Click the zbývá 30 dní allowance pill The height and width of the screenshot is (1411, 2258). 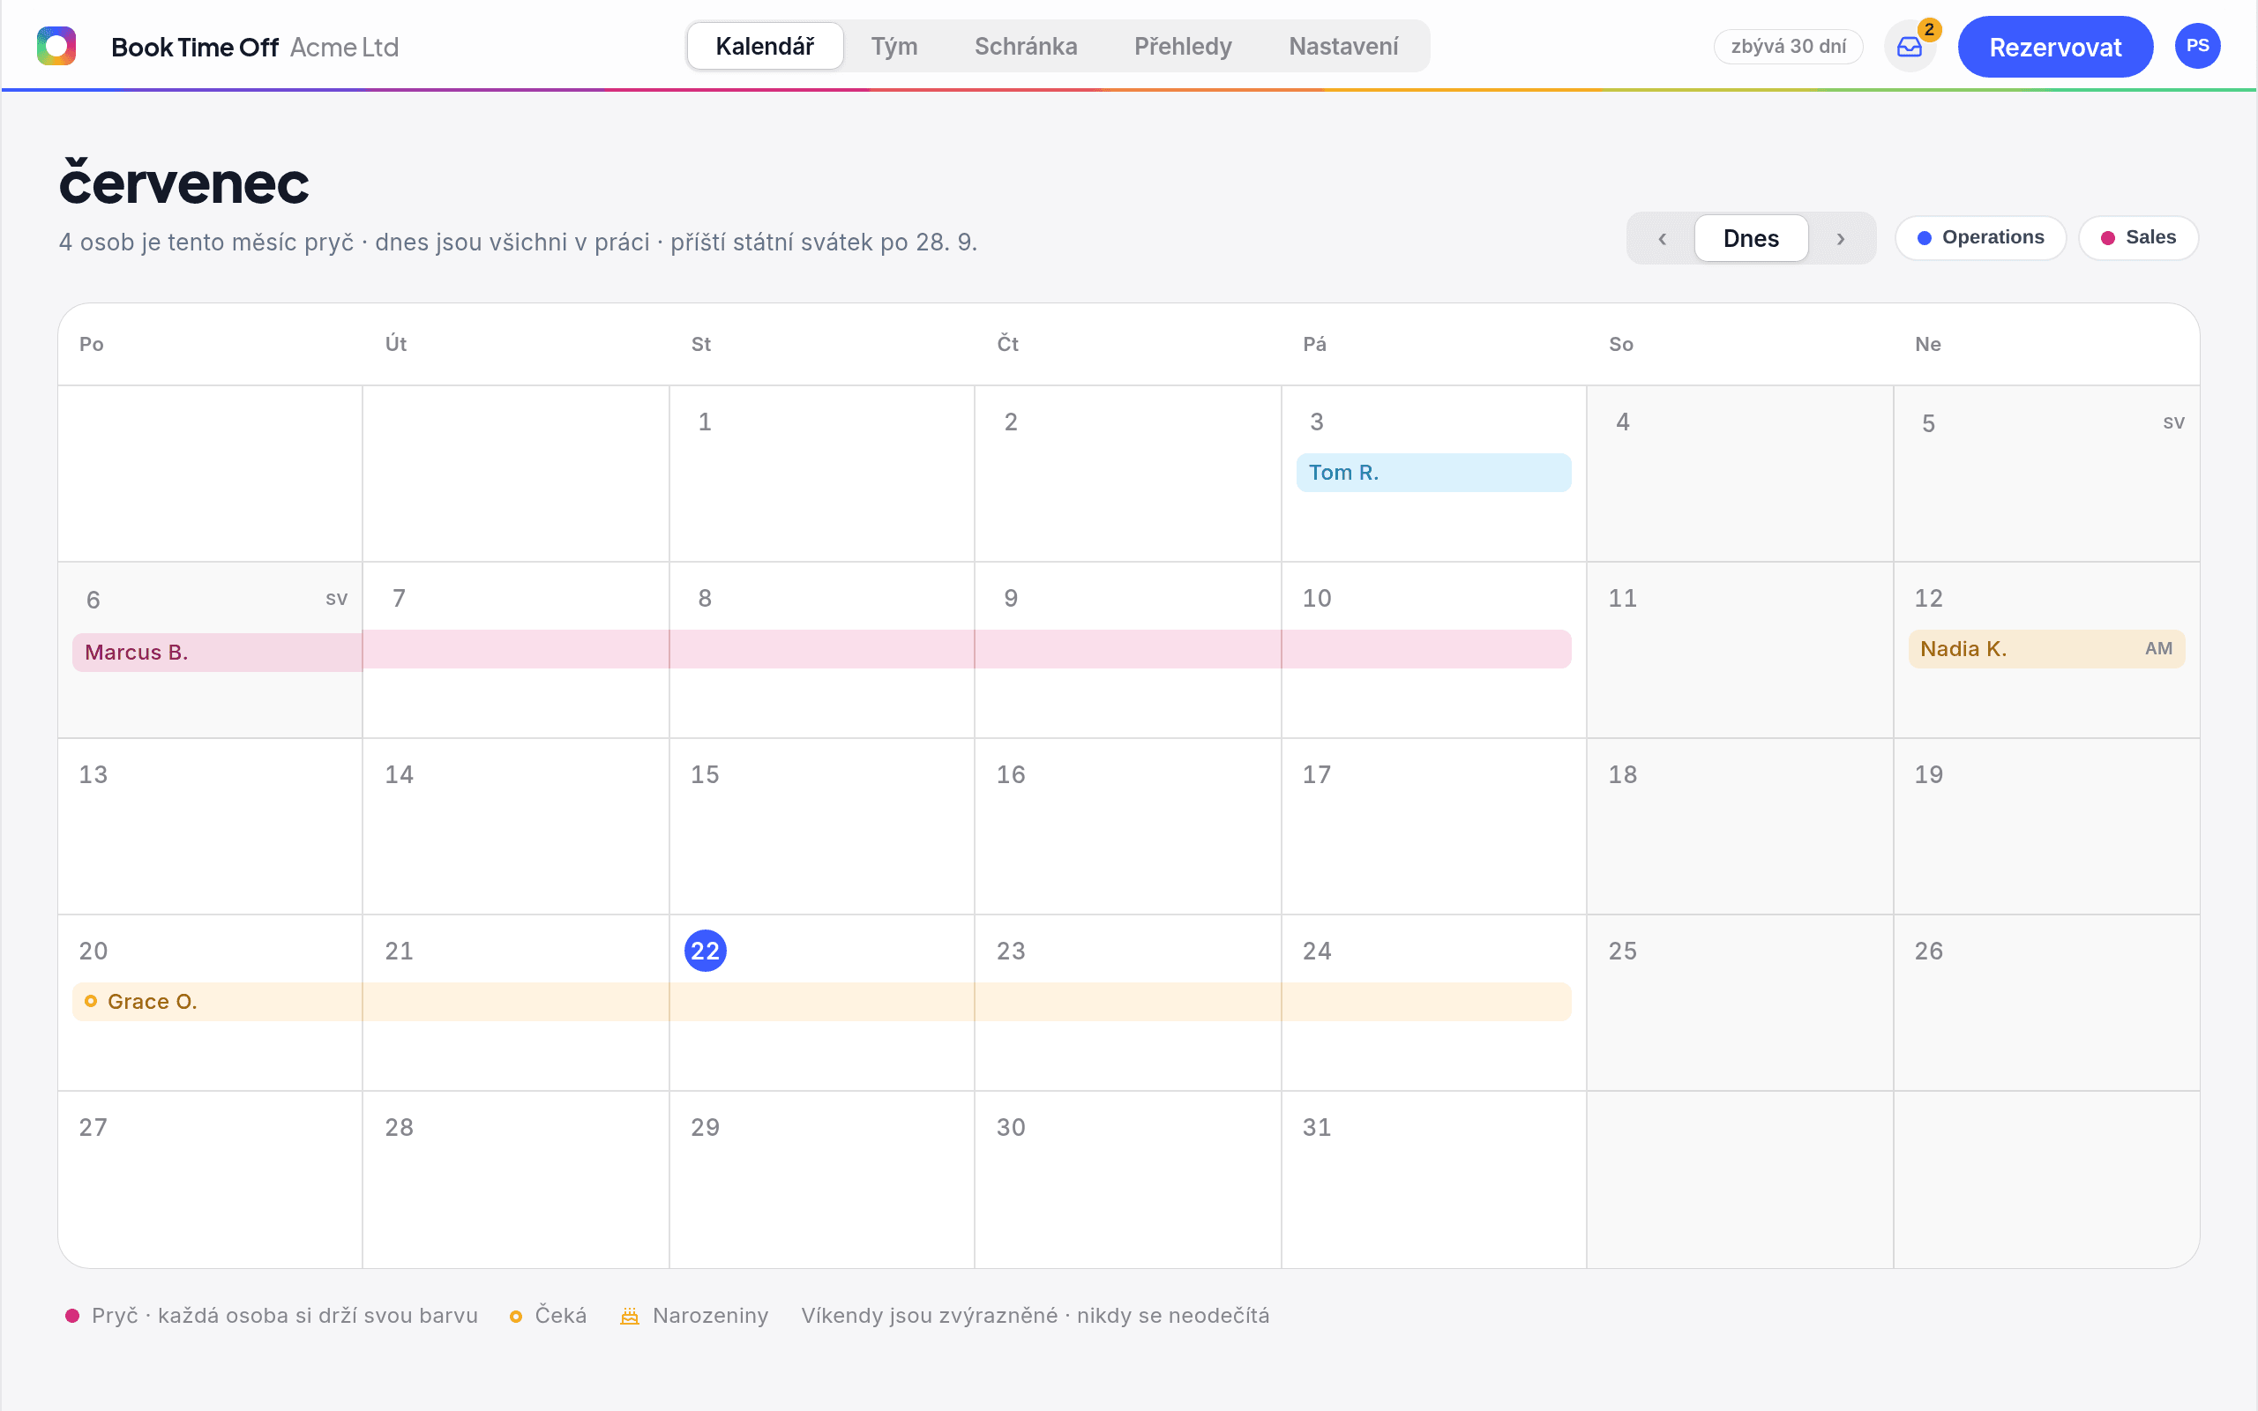[x=1788, y=47]
